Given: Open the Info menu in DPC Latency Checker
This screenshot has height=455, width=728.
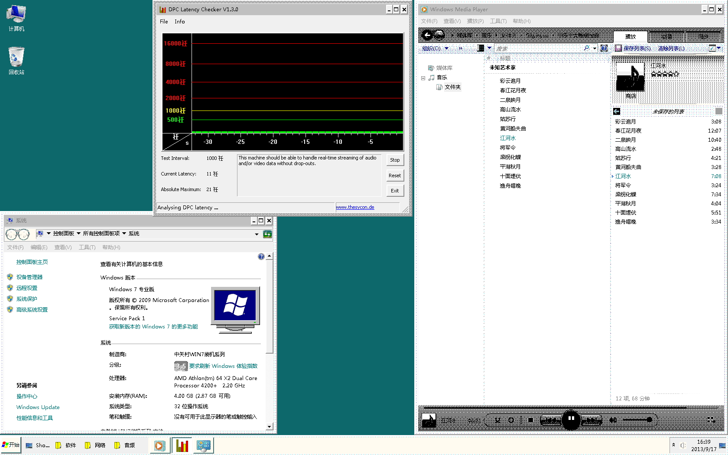Looking at the screenshot, I should (179, 22).
